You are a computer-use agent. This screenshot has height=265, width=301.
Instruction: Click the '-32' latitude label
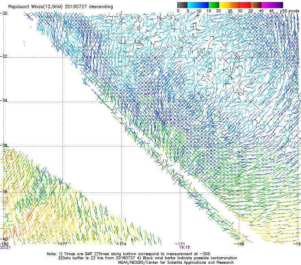point(4,56)
